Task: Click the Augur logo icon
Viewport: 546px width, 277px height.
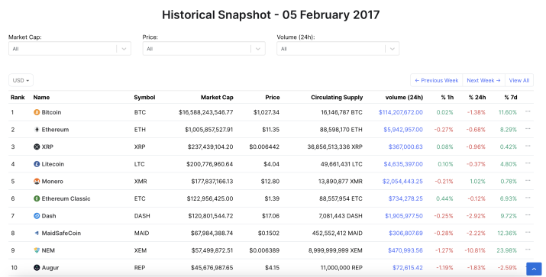Action: (x=37, y=268)
